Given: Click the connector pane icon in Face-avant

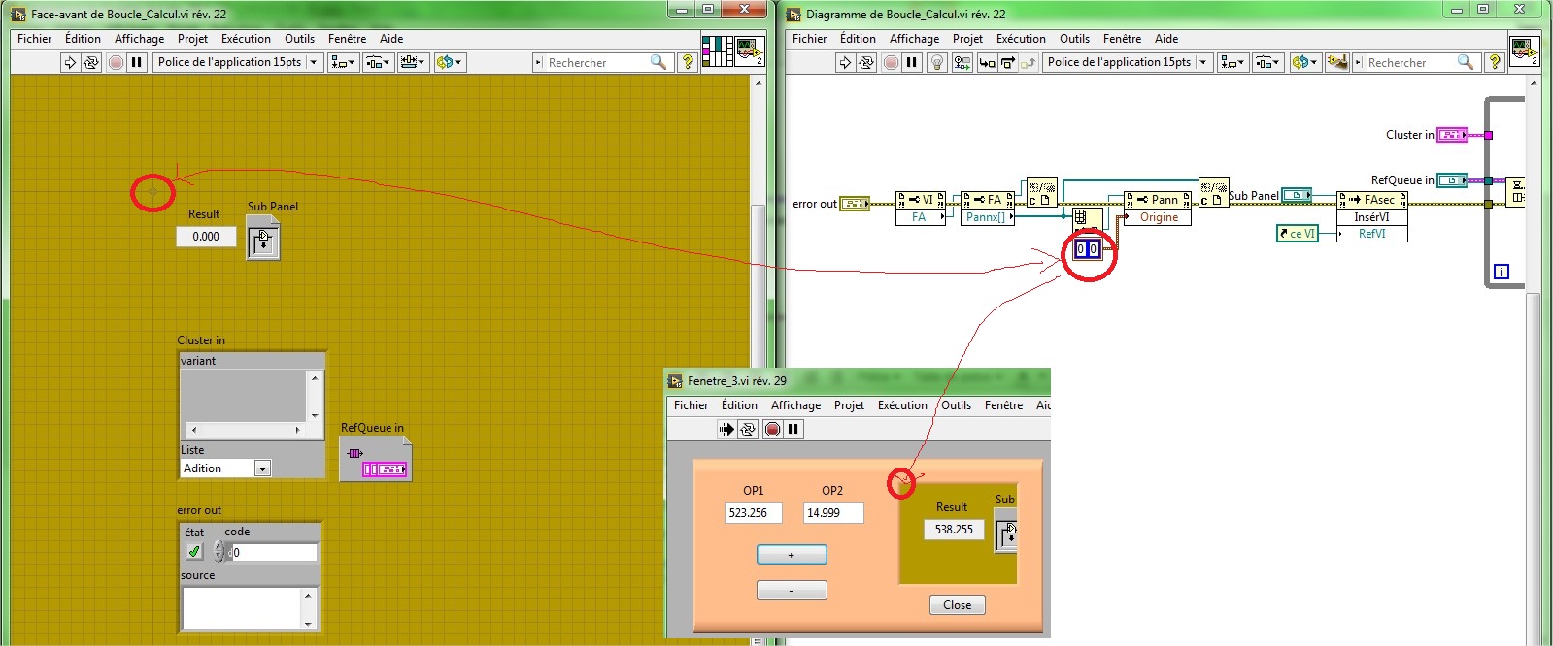Looking at the screenshot, I should coord(718,50).
